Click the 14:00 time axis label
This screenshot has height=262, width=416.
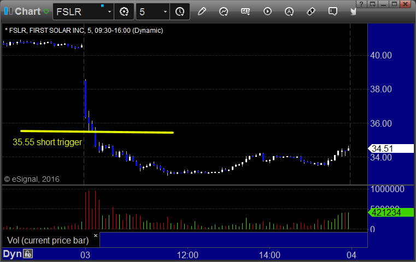[x=269, y=255]
